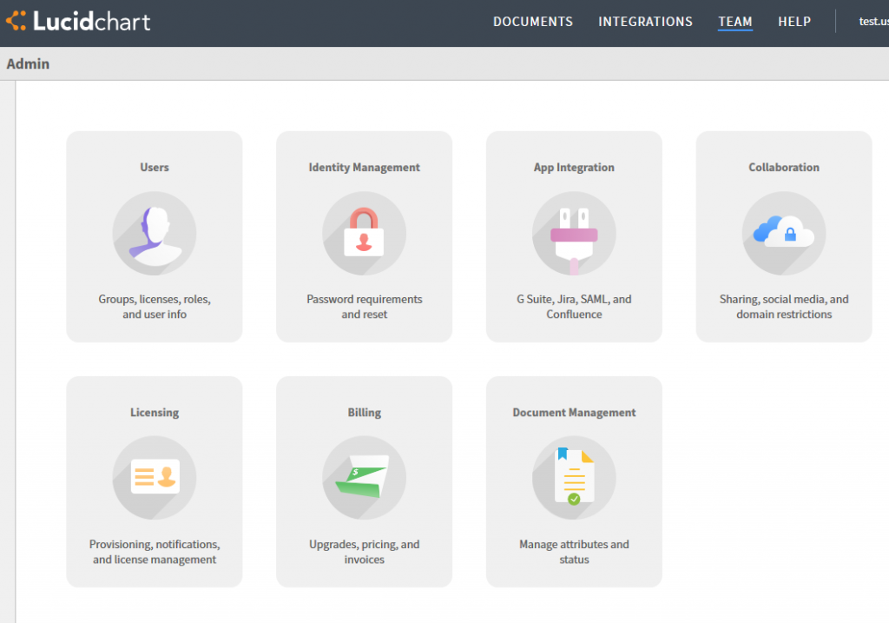Click the Billing heading
Image resolution: width=889 pixels, height=623 pixels.
364,413
